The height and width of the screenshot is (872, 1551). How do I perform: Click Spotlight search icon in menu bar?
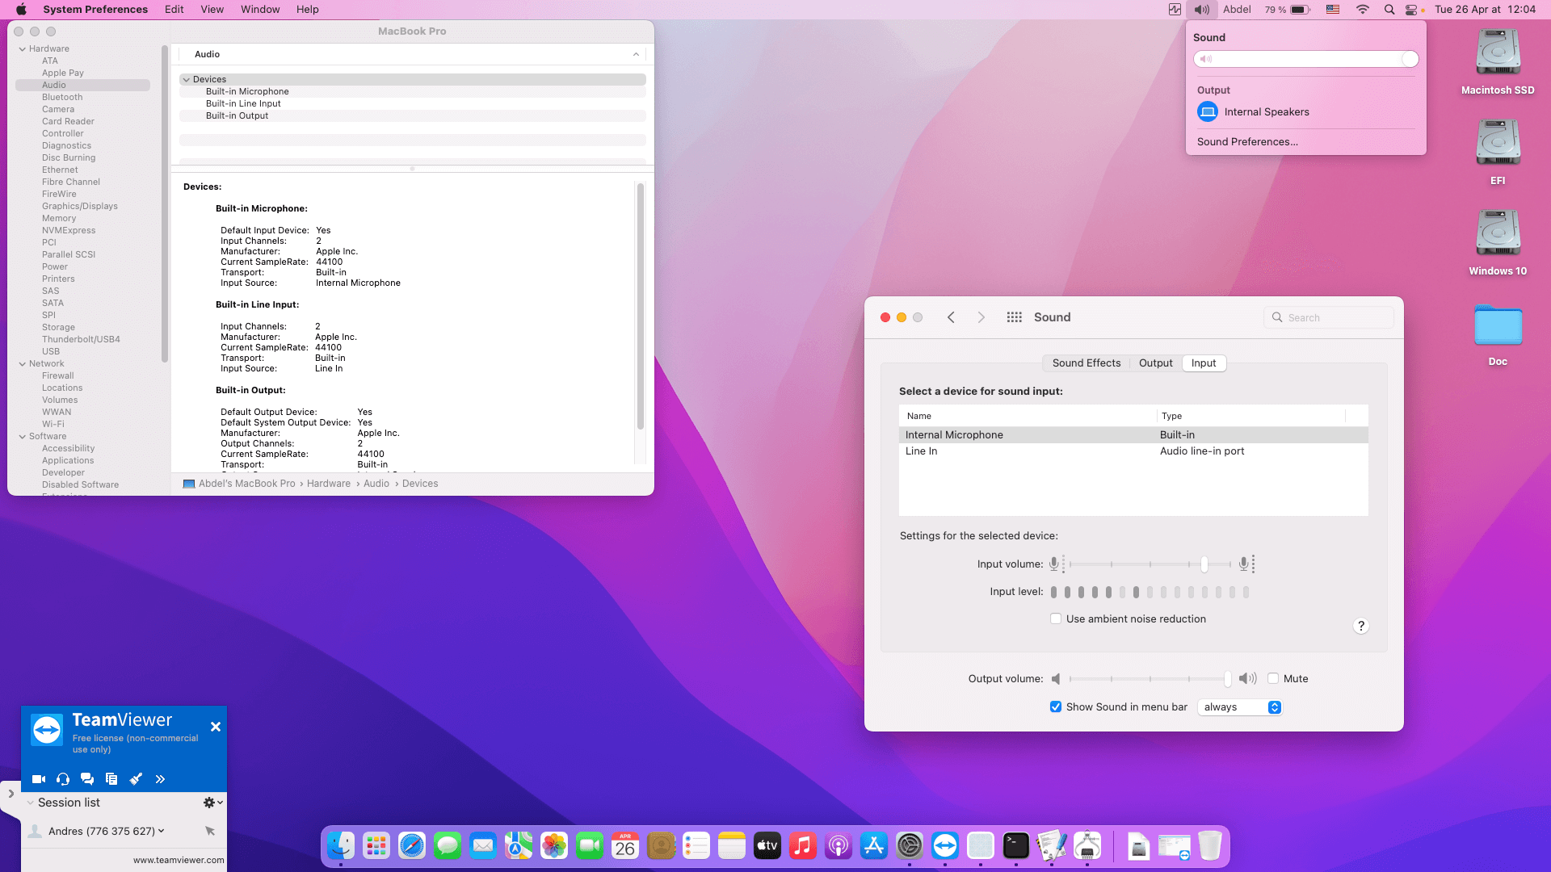click(1389, 10)
